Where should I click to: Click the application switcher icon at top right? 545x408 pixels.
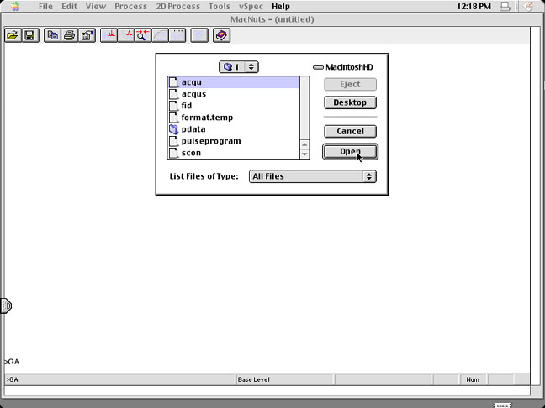528,6
